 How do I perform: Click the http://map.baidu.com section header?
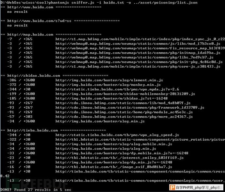51,34
